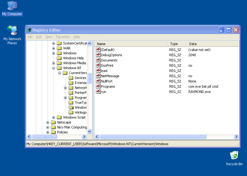Click the load value string icon
This screenshot has width=247, height=176.
[98, 71]
